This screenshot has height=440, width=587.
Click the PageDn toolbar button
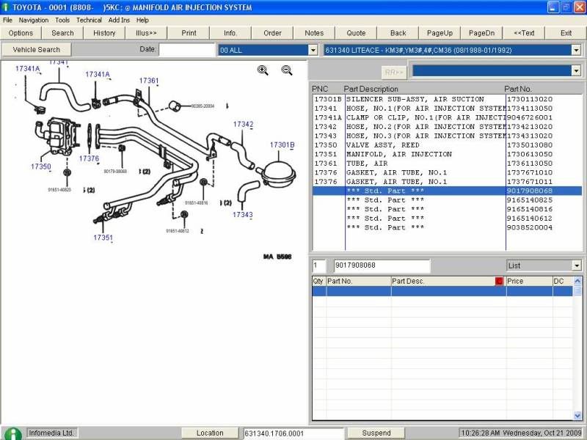click(482, 33)
